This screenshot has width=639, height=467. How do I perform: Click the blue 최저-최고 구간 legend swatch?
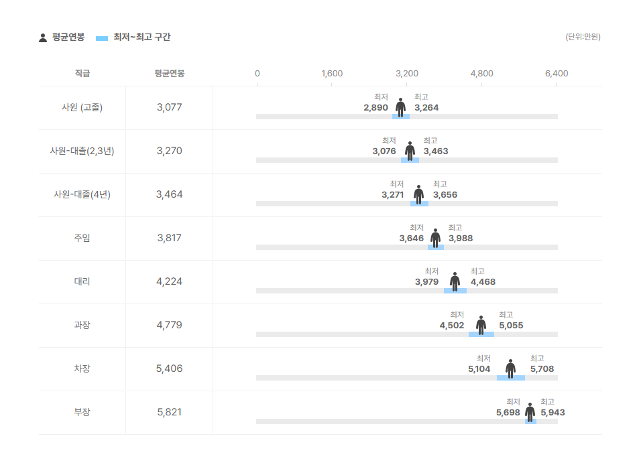point(102,38)
